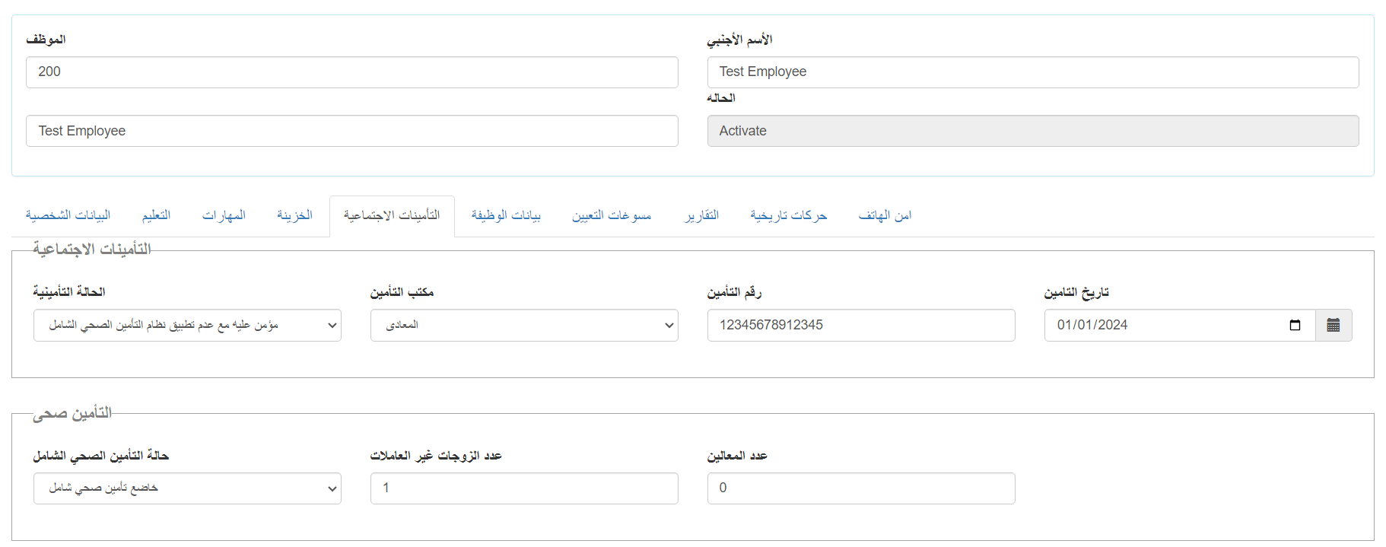
Task: Click the عدد المعالين input field
Action: point(860,488)
